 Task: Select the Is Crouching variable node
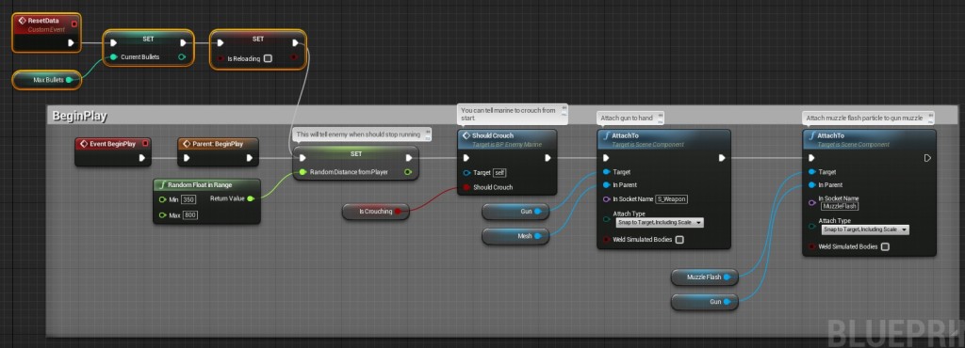point(375,212)
